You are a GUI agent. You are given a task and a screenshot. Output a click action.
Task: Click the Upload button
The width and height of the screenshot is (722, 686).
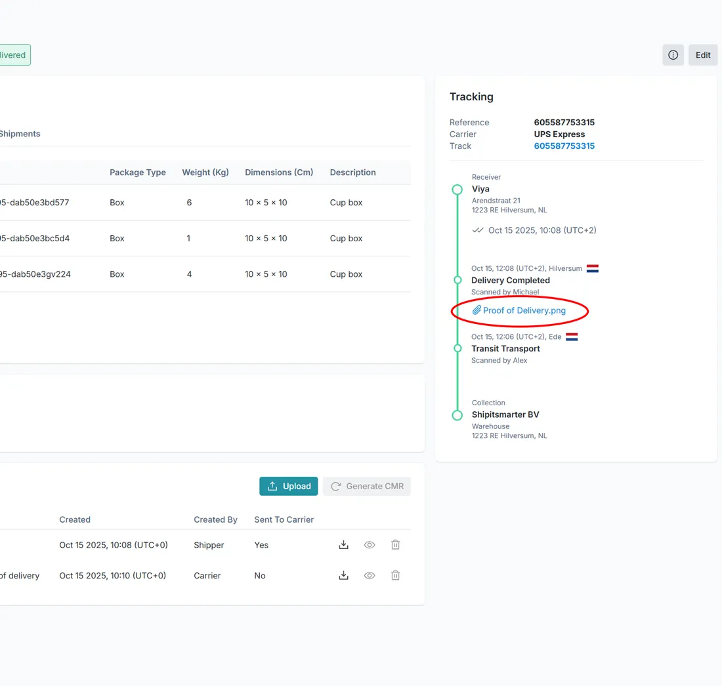pos(288,487)
